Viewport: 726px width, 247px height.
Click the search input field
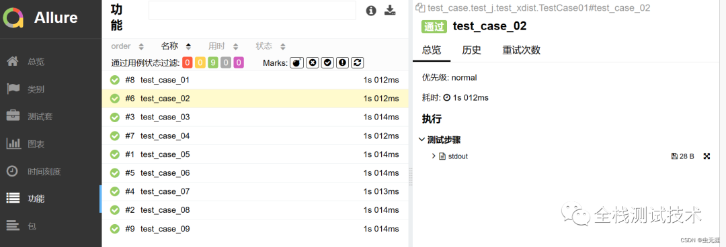(x=252, y=10)
